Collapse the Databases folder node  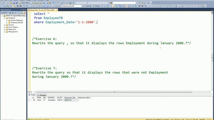(4, 18)
